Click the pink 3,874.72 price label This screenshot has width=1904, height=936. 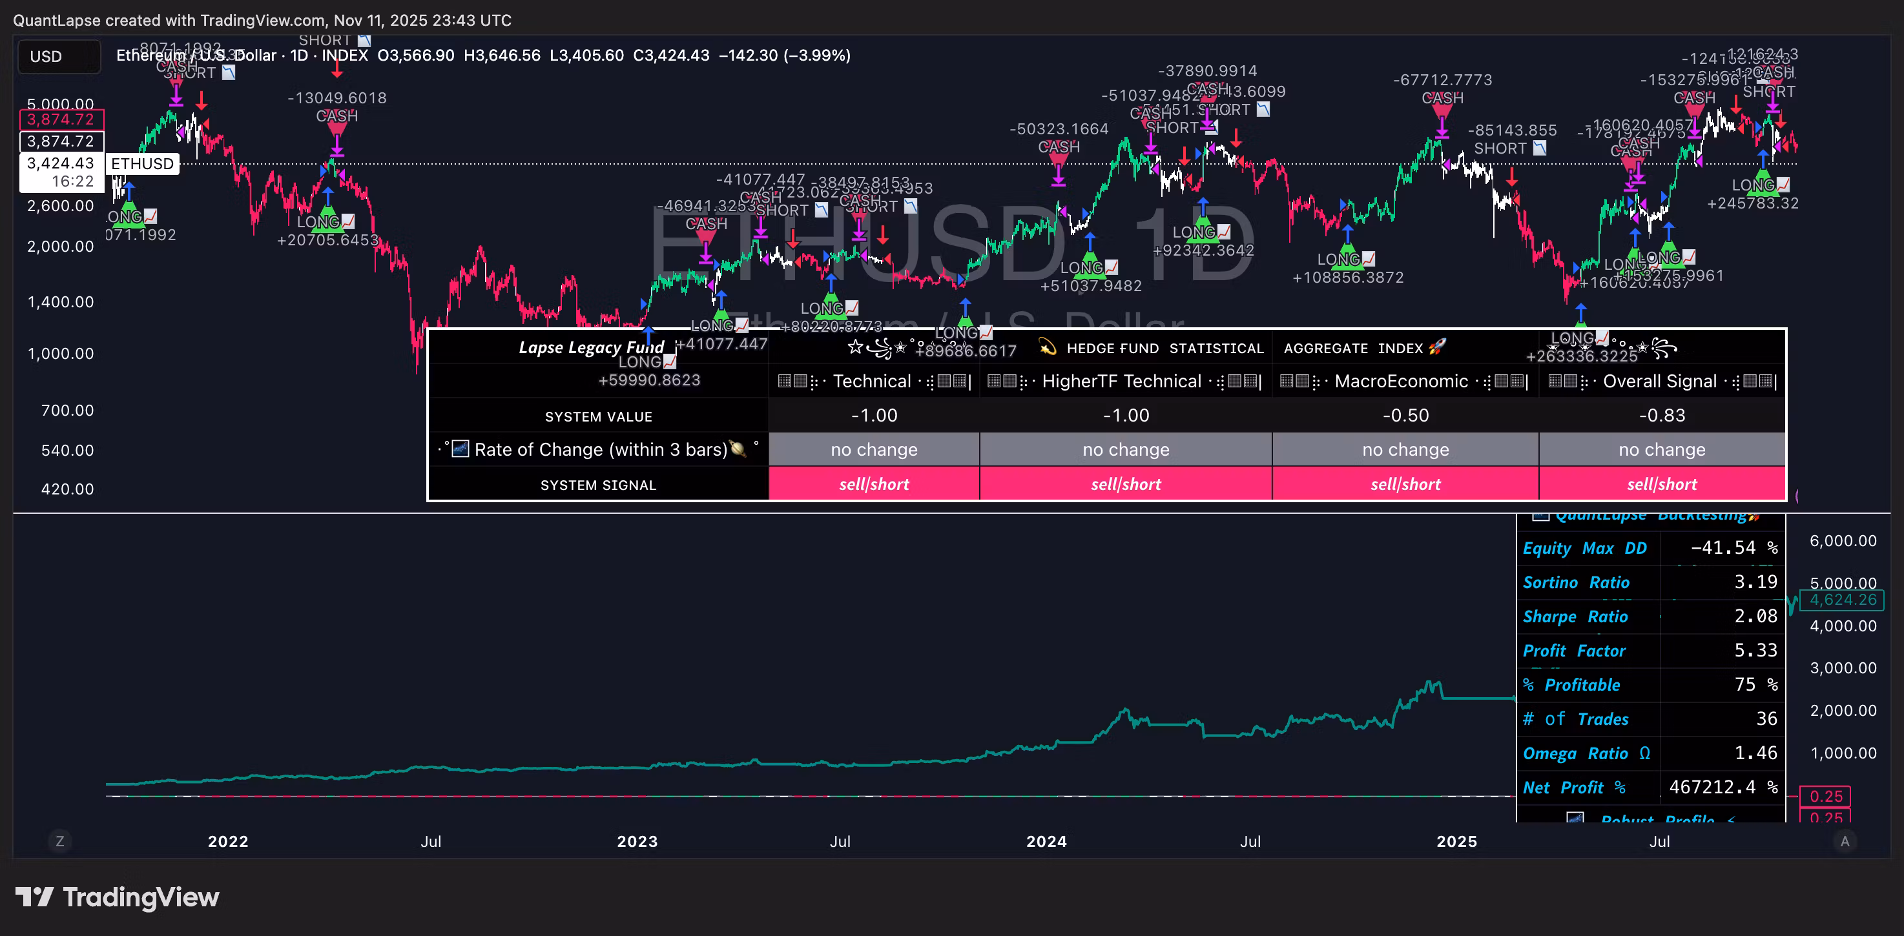61,119
